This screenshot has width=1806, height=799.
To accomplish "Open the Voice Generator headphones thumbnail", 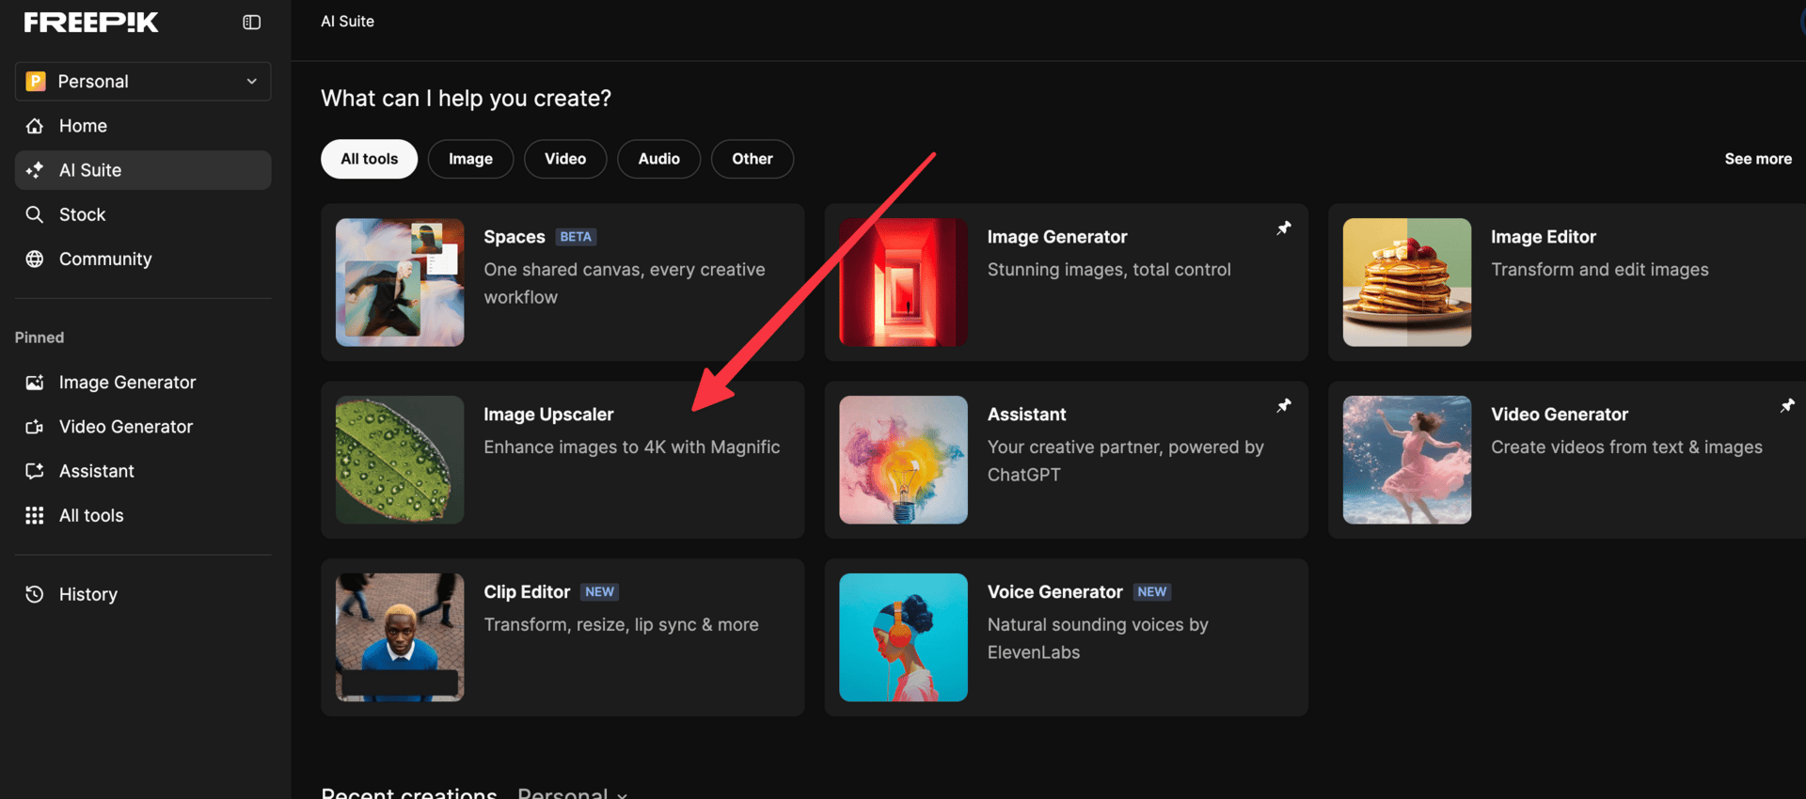I will 903,637.
